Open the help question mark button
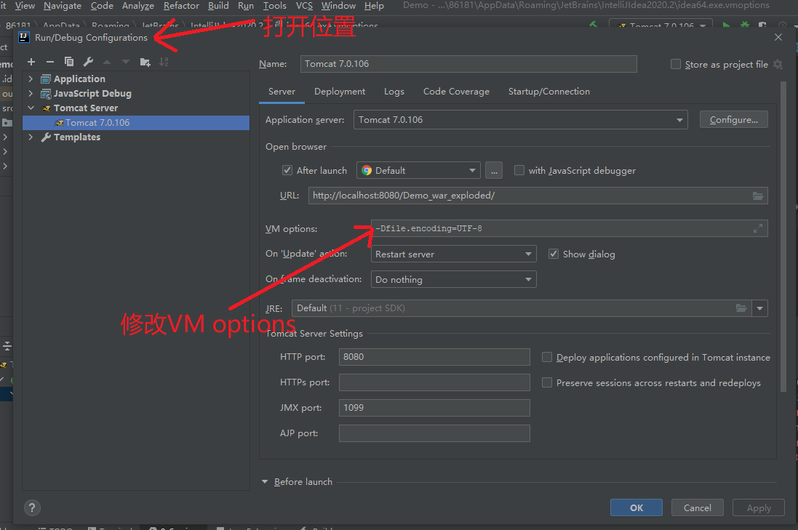 pos(32,507)
